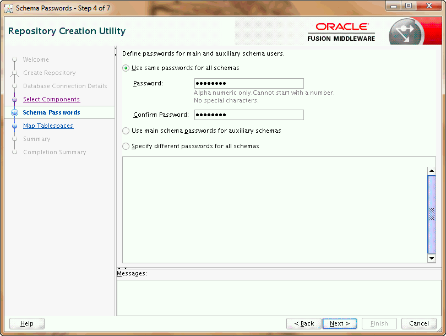
Task: Click the Schema Passwords current step
Action: (x=52, y=113)
